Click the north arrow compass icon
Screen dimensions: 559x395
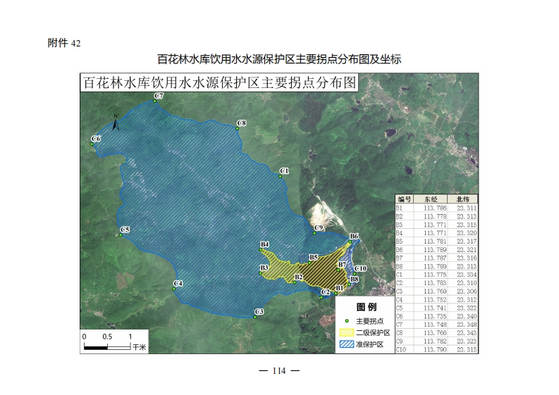pos(116,123)
